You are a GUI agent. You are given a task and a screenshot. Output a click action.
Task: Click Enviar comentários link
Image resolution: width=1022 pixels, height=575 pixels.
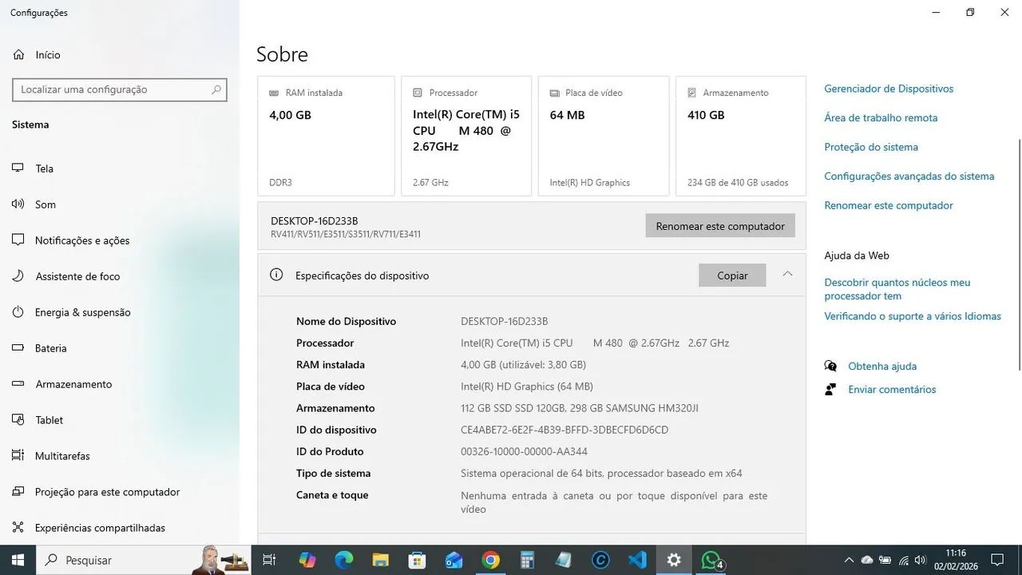point(892,390)
